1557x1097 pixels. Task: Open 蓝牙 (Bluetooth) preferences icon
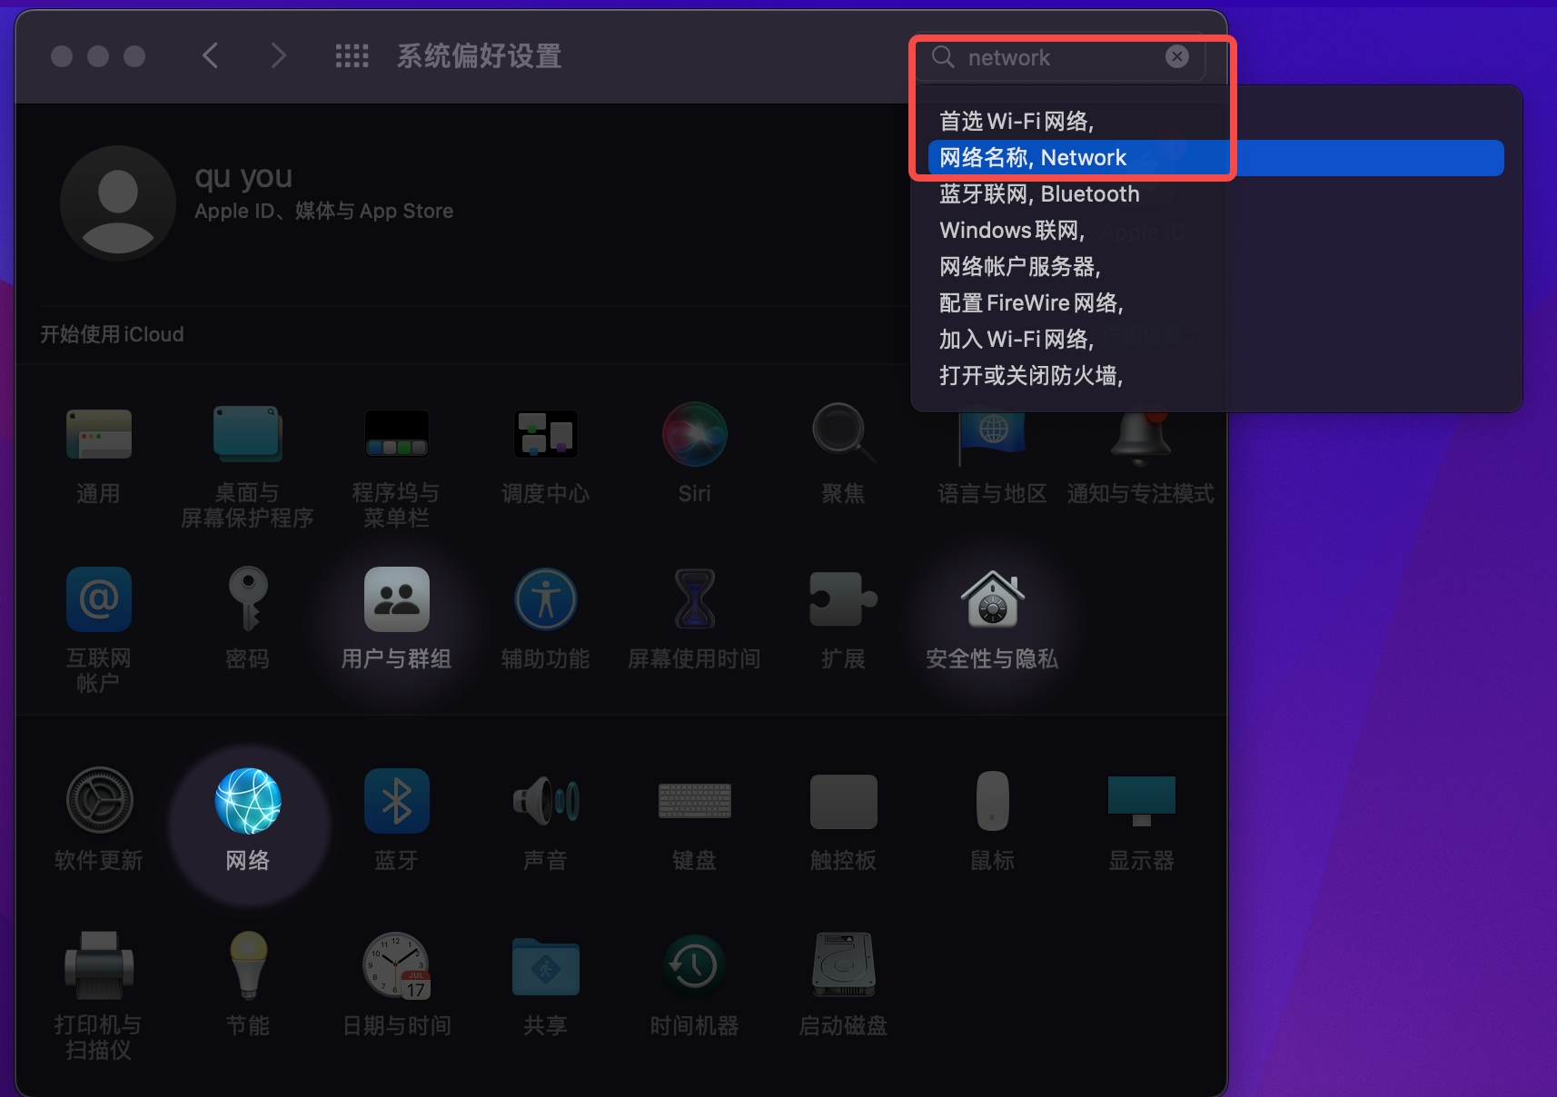(396, 801)
